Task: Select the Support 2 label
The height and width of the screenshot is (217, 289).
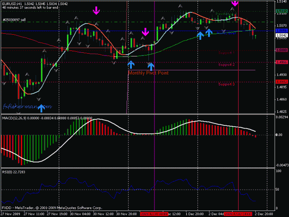Action: 227,64
